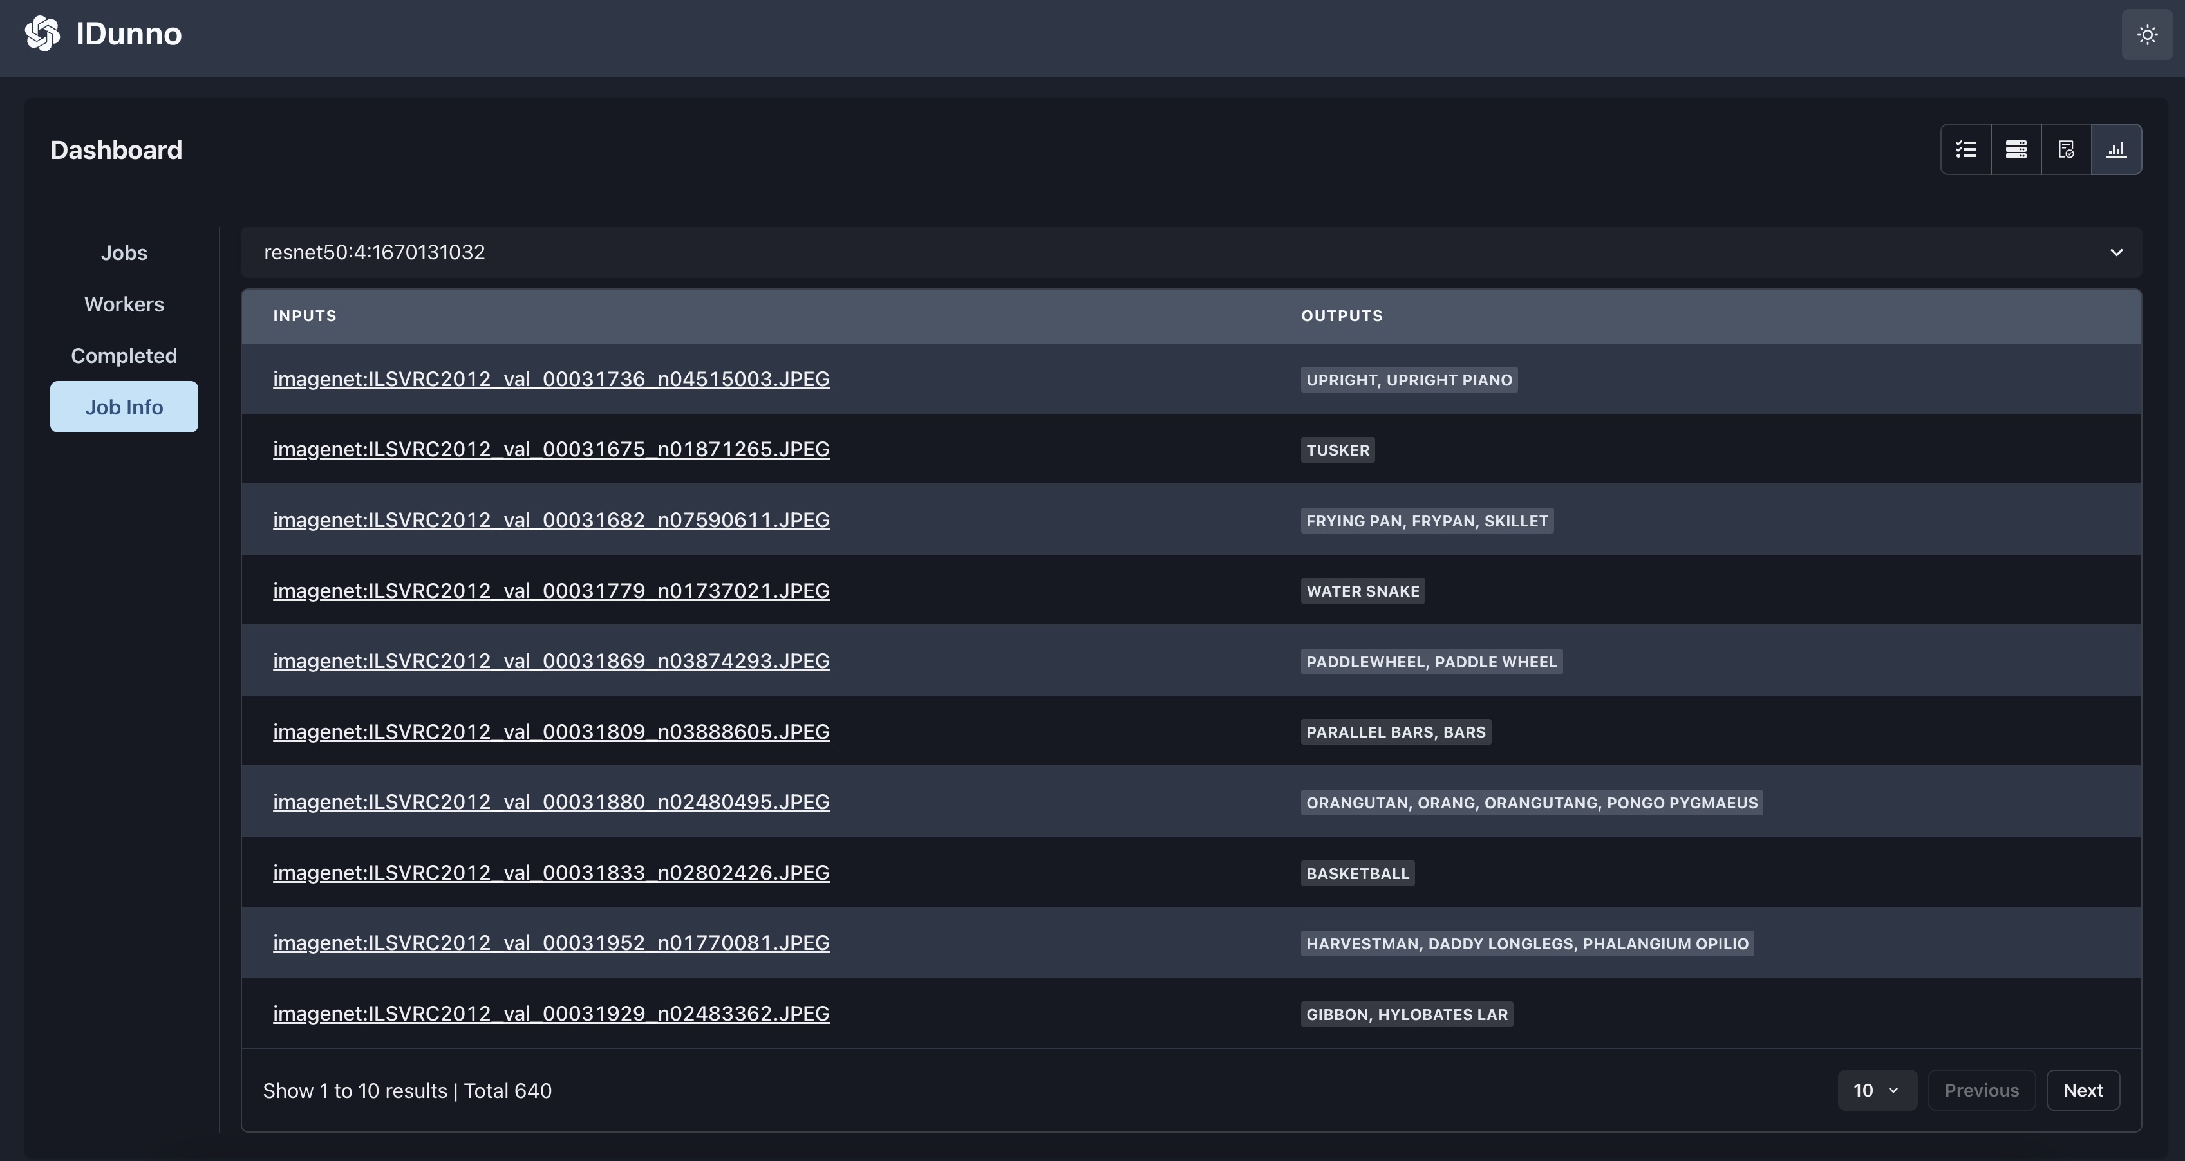Open the 10 results per page dropdown
The width and height of the screenshot is (2185, 1161).
tap(1876, 1091)
